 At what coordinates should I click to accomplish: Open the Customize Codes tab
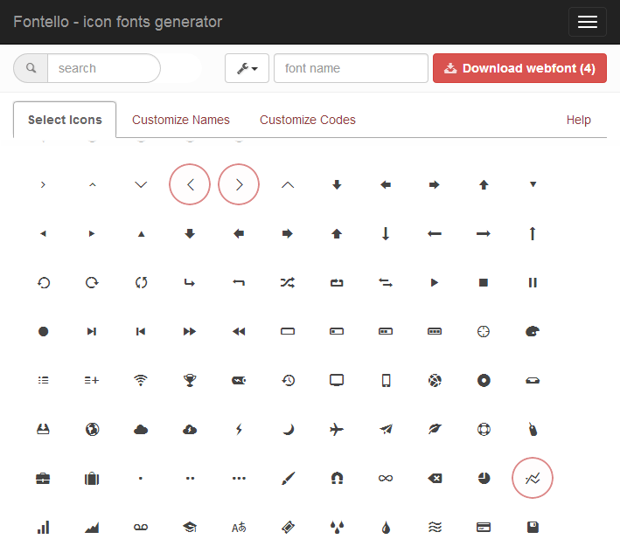308,120
